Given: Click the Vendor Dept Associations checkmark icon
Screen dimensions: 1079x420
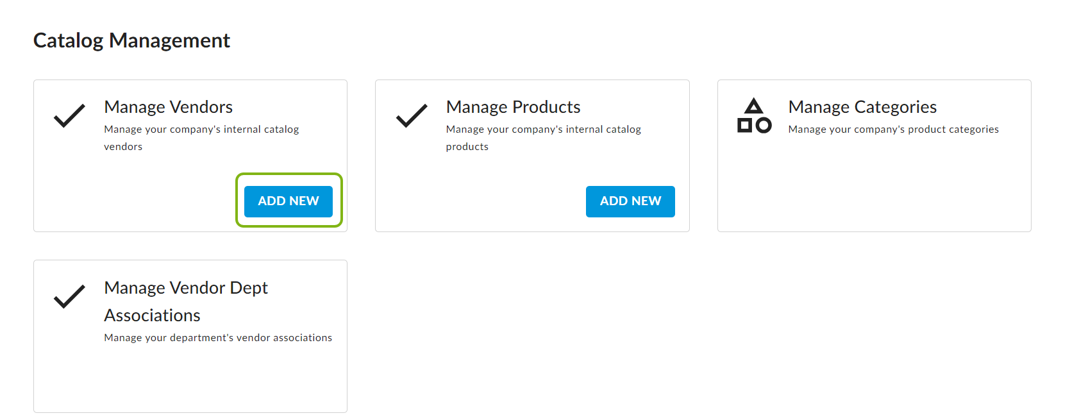Looking at the screenshot, I should 69,296.
